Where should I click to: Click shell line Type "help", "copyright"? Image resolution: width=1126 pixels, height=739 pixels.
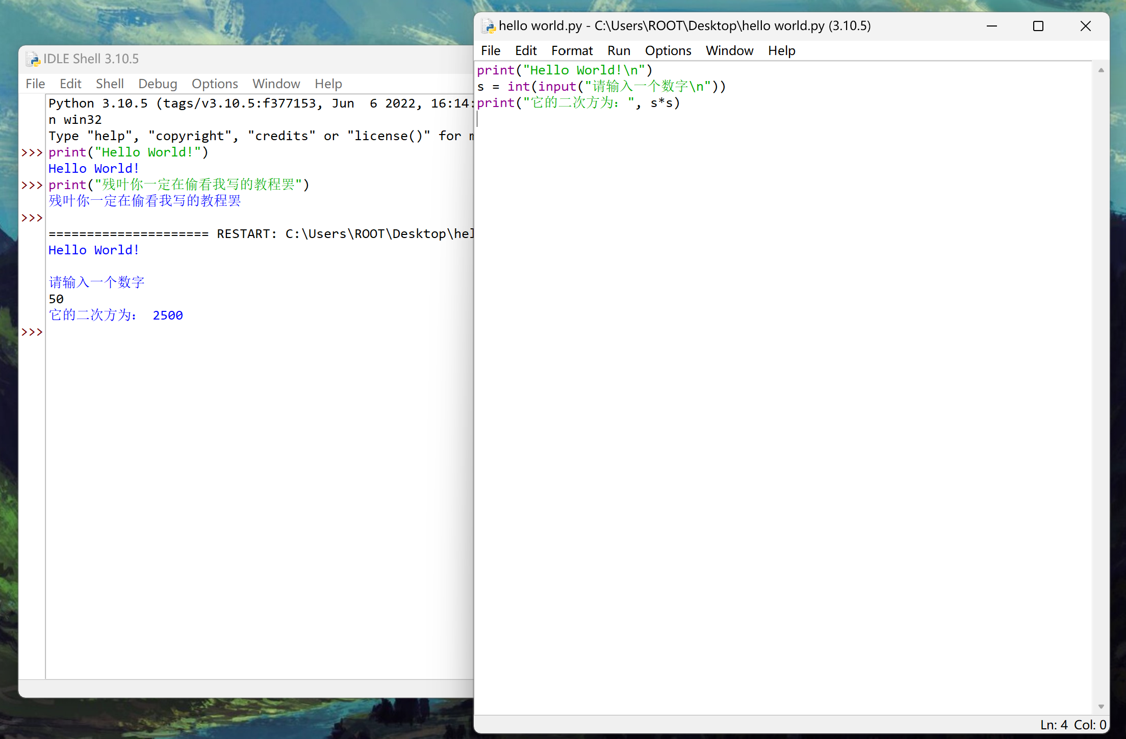tap(261, 136)
